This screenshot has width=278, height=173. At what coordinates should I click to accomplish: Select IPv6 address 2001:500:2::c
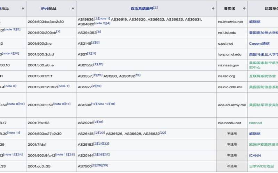pyautogui.click(x=40, y=44)
